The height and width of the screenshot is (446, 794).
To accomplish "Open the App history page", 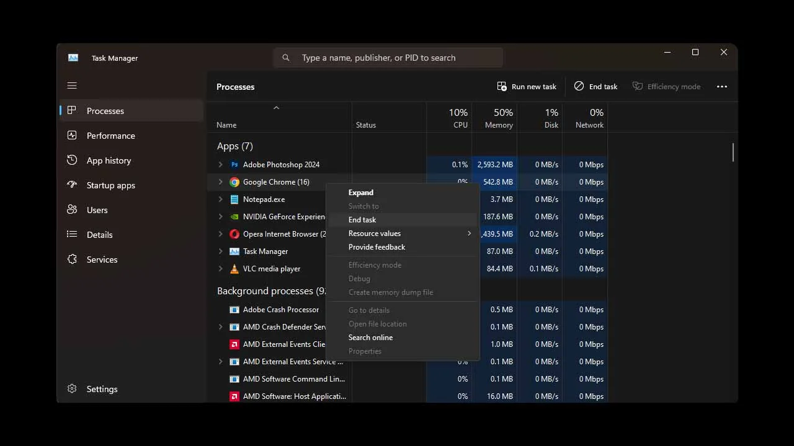I will coord(132,160).
